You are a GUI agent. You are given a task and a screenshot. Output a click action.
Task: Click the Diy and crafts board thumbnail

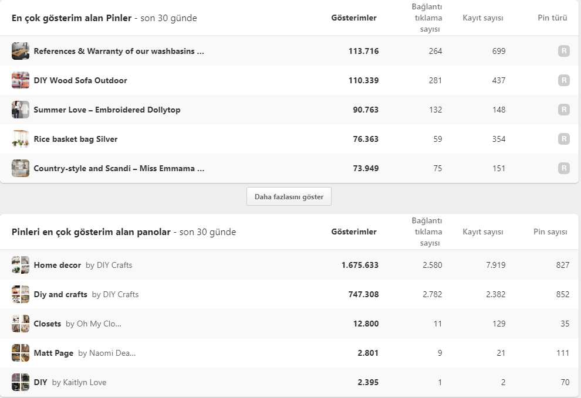[x=21, y=294]
